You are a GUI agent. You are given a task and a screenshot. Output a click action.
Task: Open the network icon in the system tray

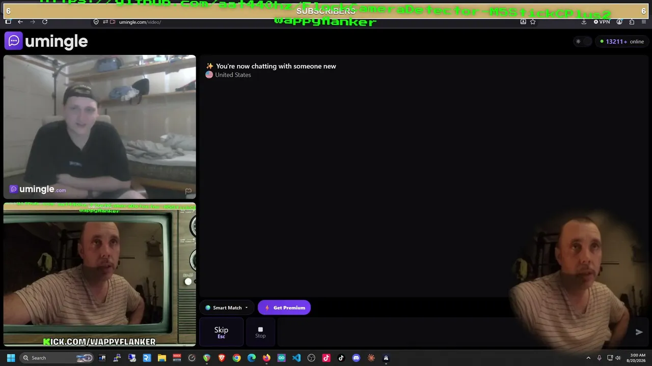coord(610,358)
